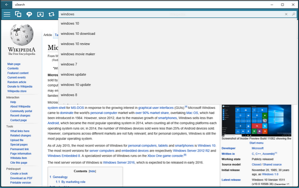Hide the Contents table via hide link
299x188 pixels.
[92, 171]
